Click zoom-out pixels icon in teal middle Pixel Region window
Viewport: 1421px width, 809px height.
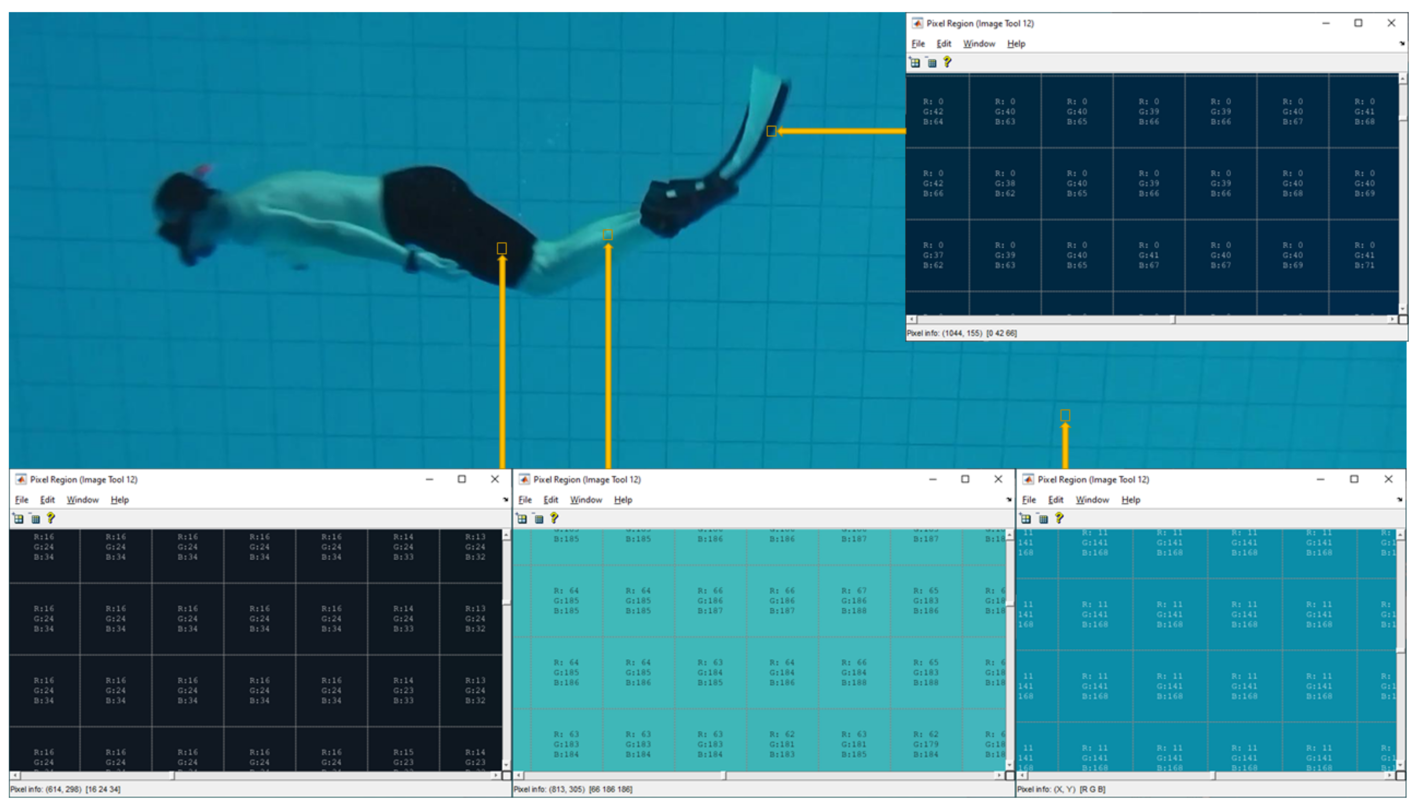(x=539, y=519)
